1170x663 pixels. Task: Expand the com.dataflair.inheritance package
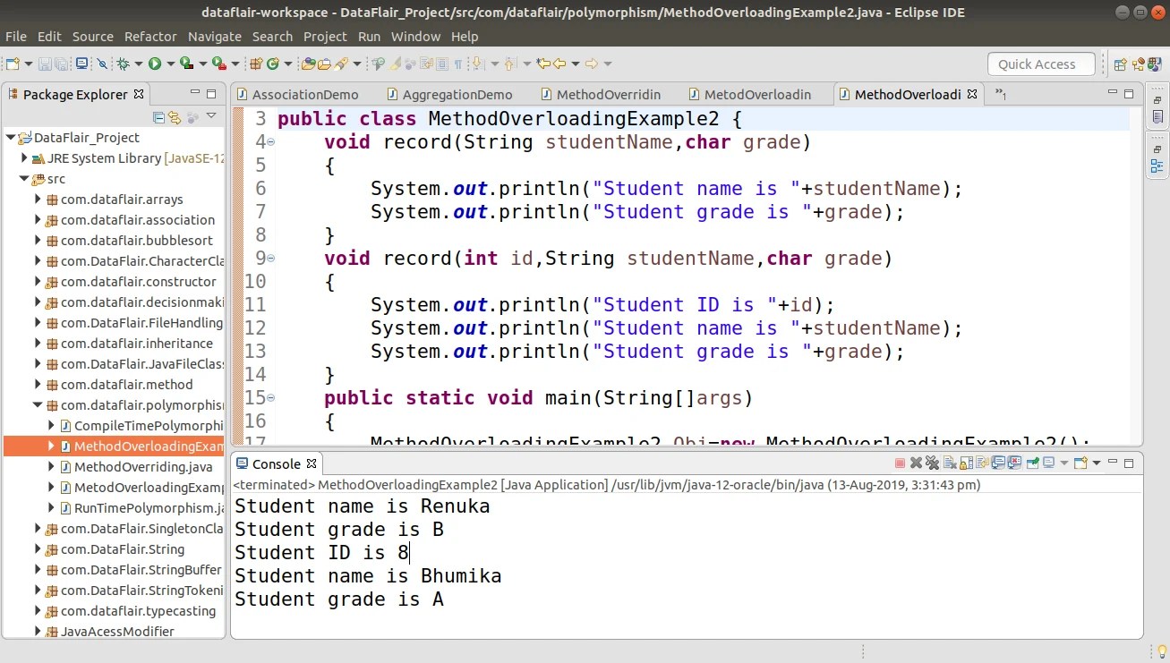pyautogui.click(x=38, y=344)
